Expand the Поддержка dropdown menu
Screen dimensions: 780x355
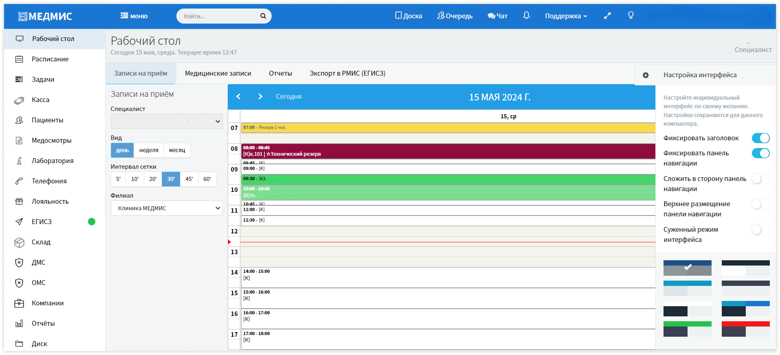coord(566,16)
